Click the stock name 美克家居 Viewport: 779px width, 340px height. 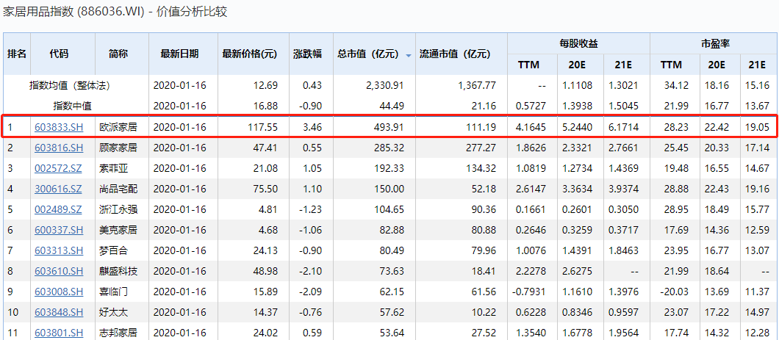coord(118,230)
